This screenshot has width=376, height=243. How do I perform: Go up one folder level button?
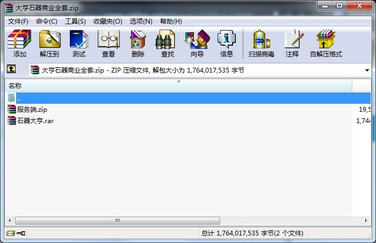pyautogui.click(x=11, y=70)
